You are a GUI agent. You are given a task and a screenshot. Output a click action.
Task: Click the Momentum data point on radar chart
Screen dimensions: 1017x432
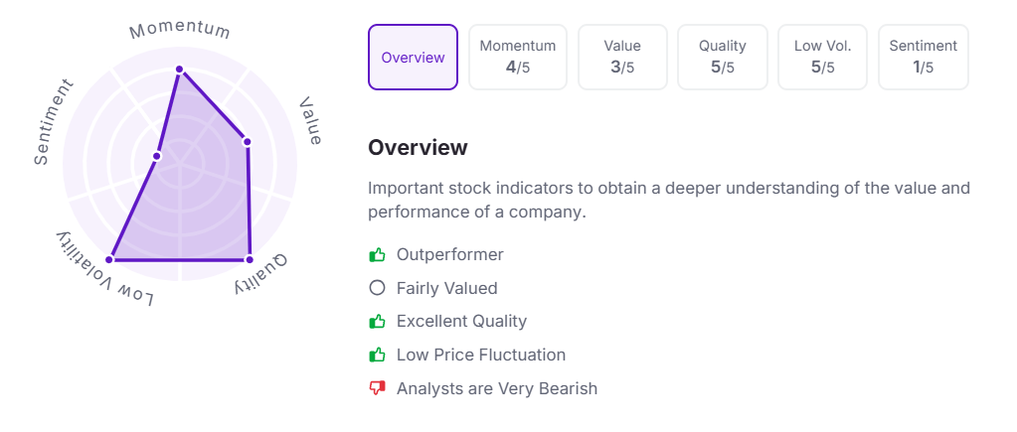click(x=180, y=70)
